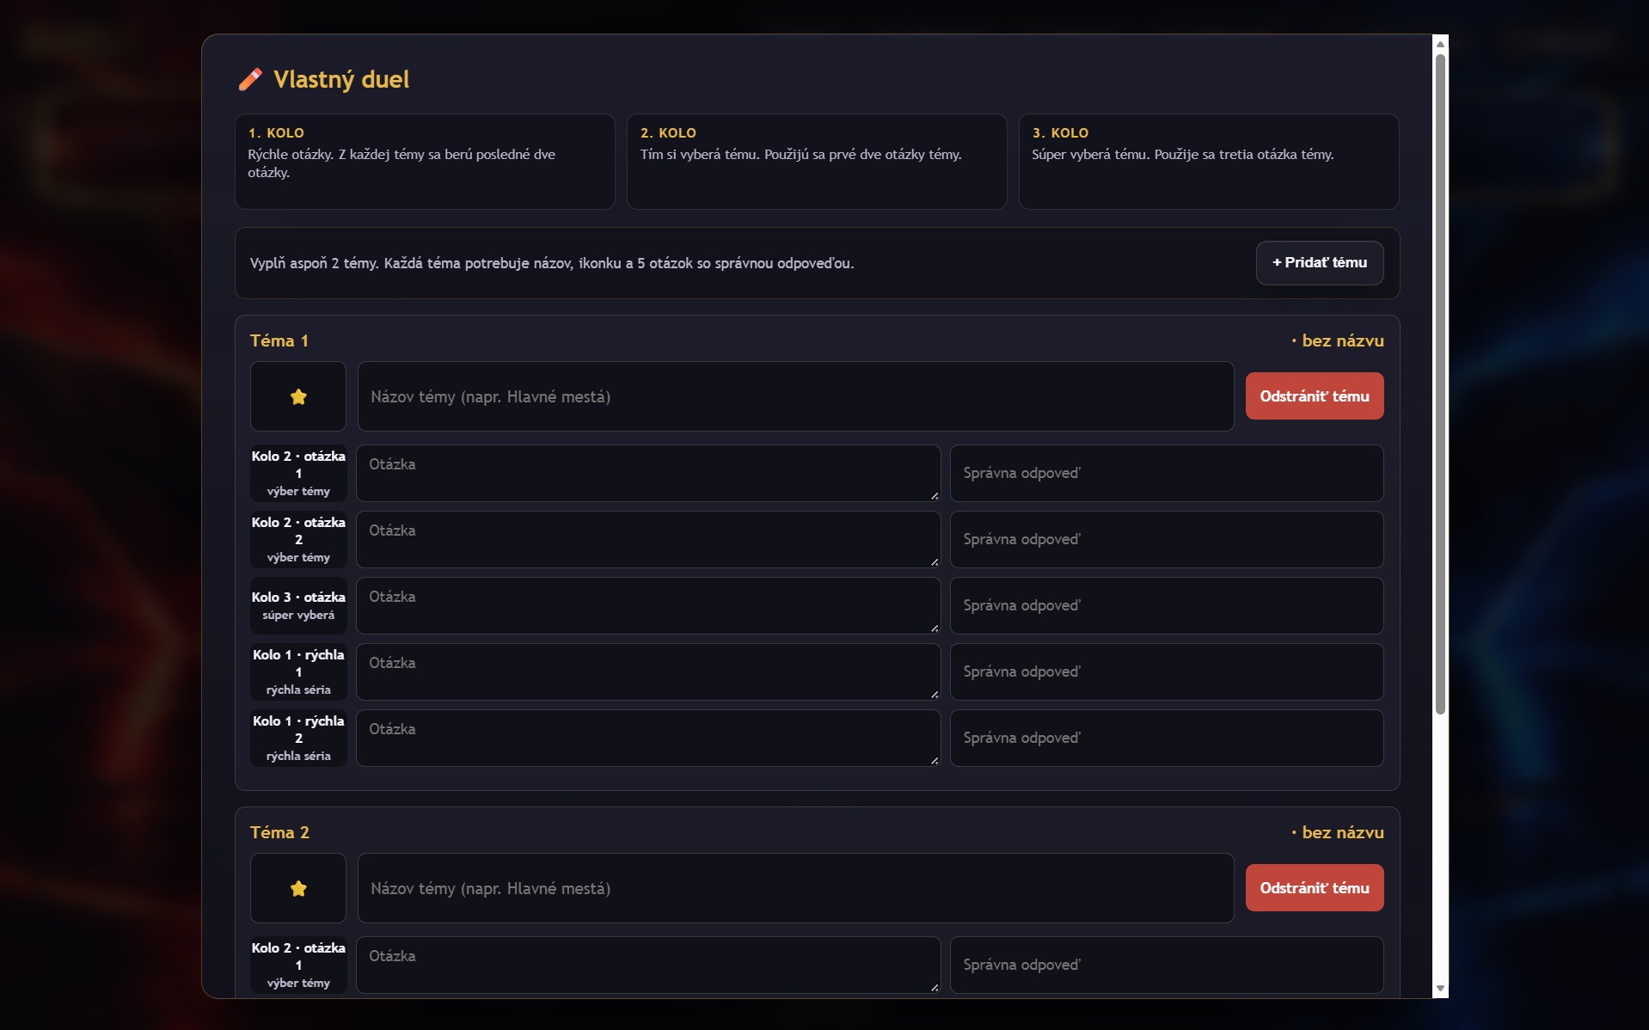Click the scrollbar down arrow

tap(1440, 989)
